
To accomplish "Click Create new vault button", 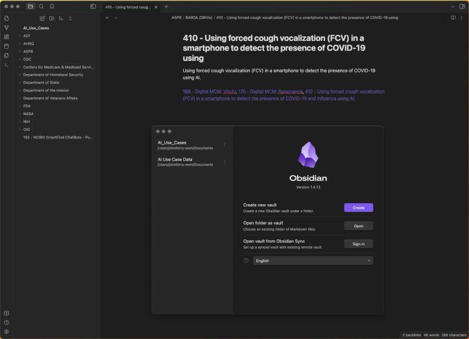I will point(358,208).
